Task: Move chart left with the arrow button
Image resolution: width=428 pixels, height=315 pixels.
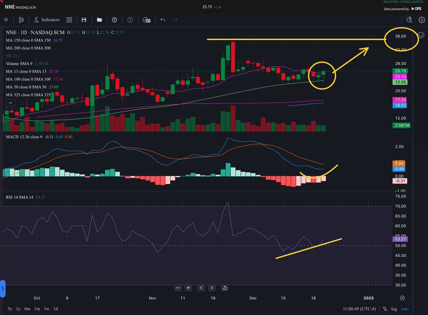Action: (x=202, y=288)
